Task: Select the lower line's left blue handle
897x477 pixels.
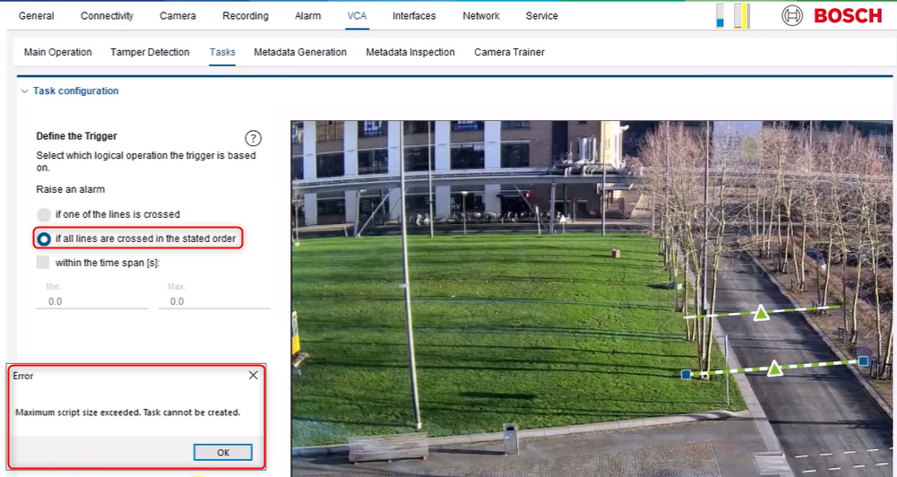Action: [x=686, y=374]
